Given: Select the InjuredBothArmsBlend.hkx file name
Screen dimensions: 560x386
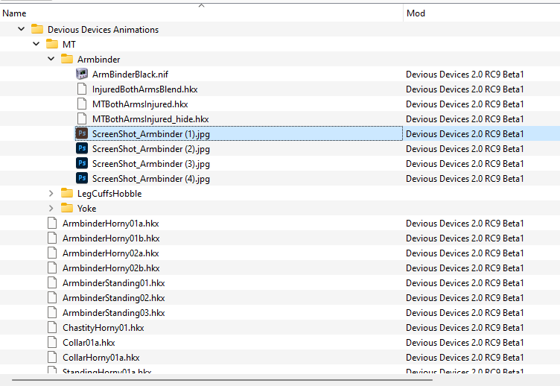Looking at the screenshot, I should click(145, 89).
